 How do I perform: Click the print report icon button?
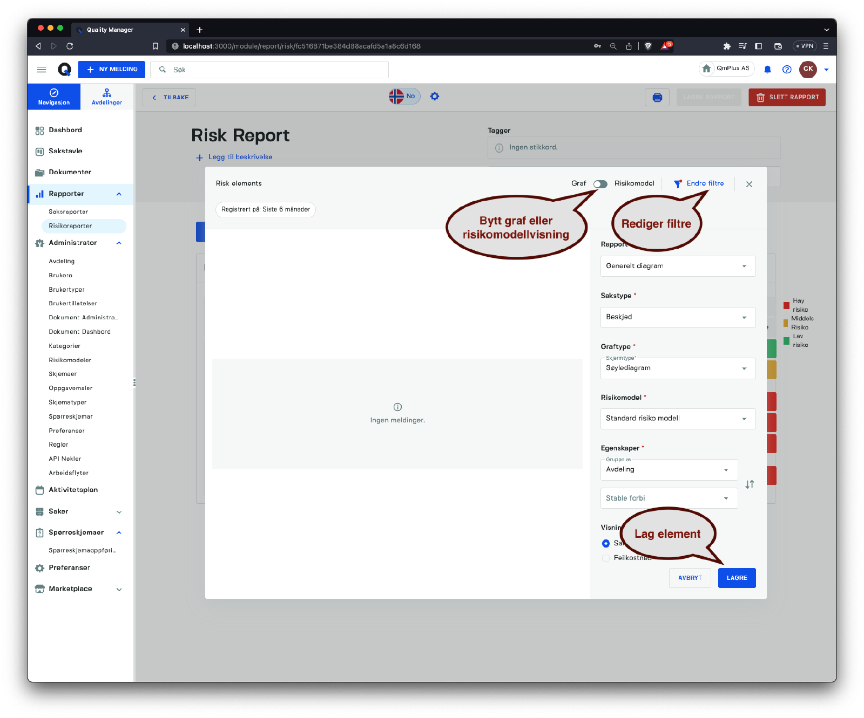pyautogui.click(x=657, y=98)
